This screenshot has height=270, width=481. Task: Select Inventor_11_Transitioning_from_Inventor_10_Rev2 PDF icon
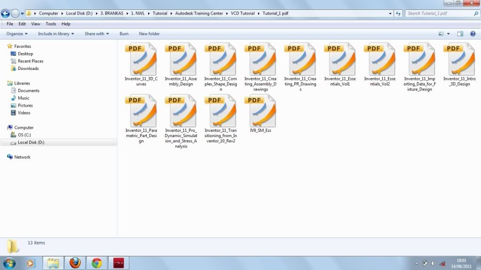click(221, 111)
